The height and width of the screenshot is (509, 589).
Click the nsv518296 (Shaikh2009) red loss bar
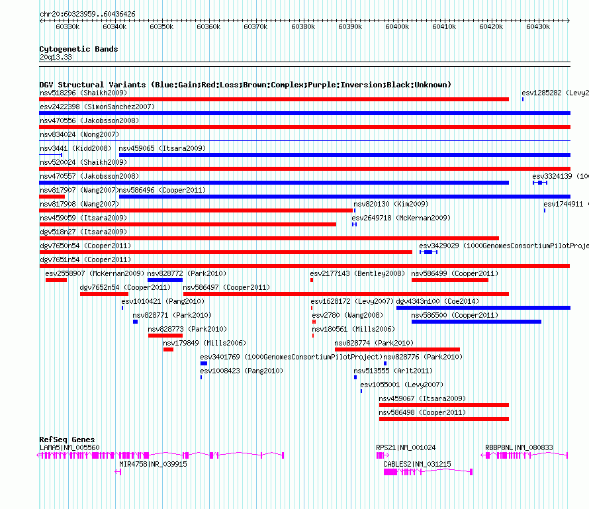point(274,99)
